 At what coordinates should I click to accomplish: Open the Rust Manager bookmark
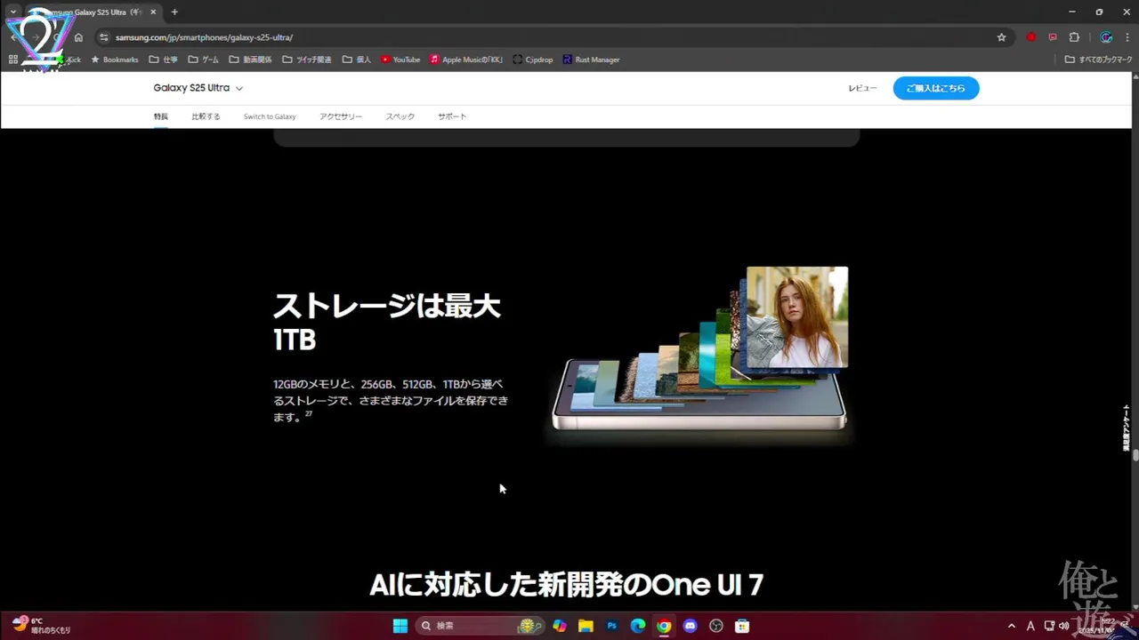pyautogui.click(x=591, y=60)
